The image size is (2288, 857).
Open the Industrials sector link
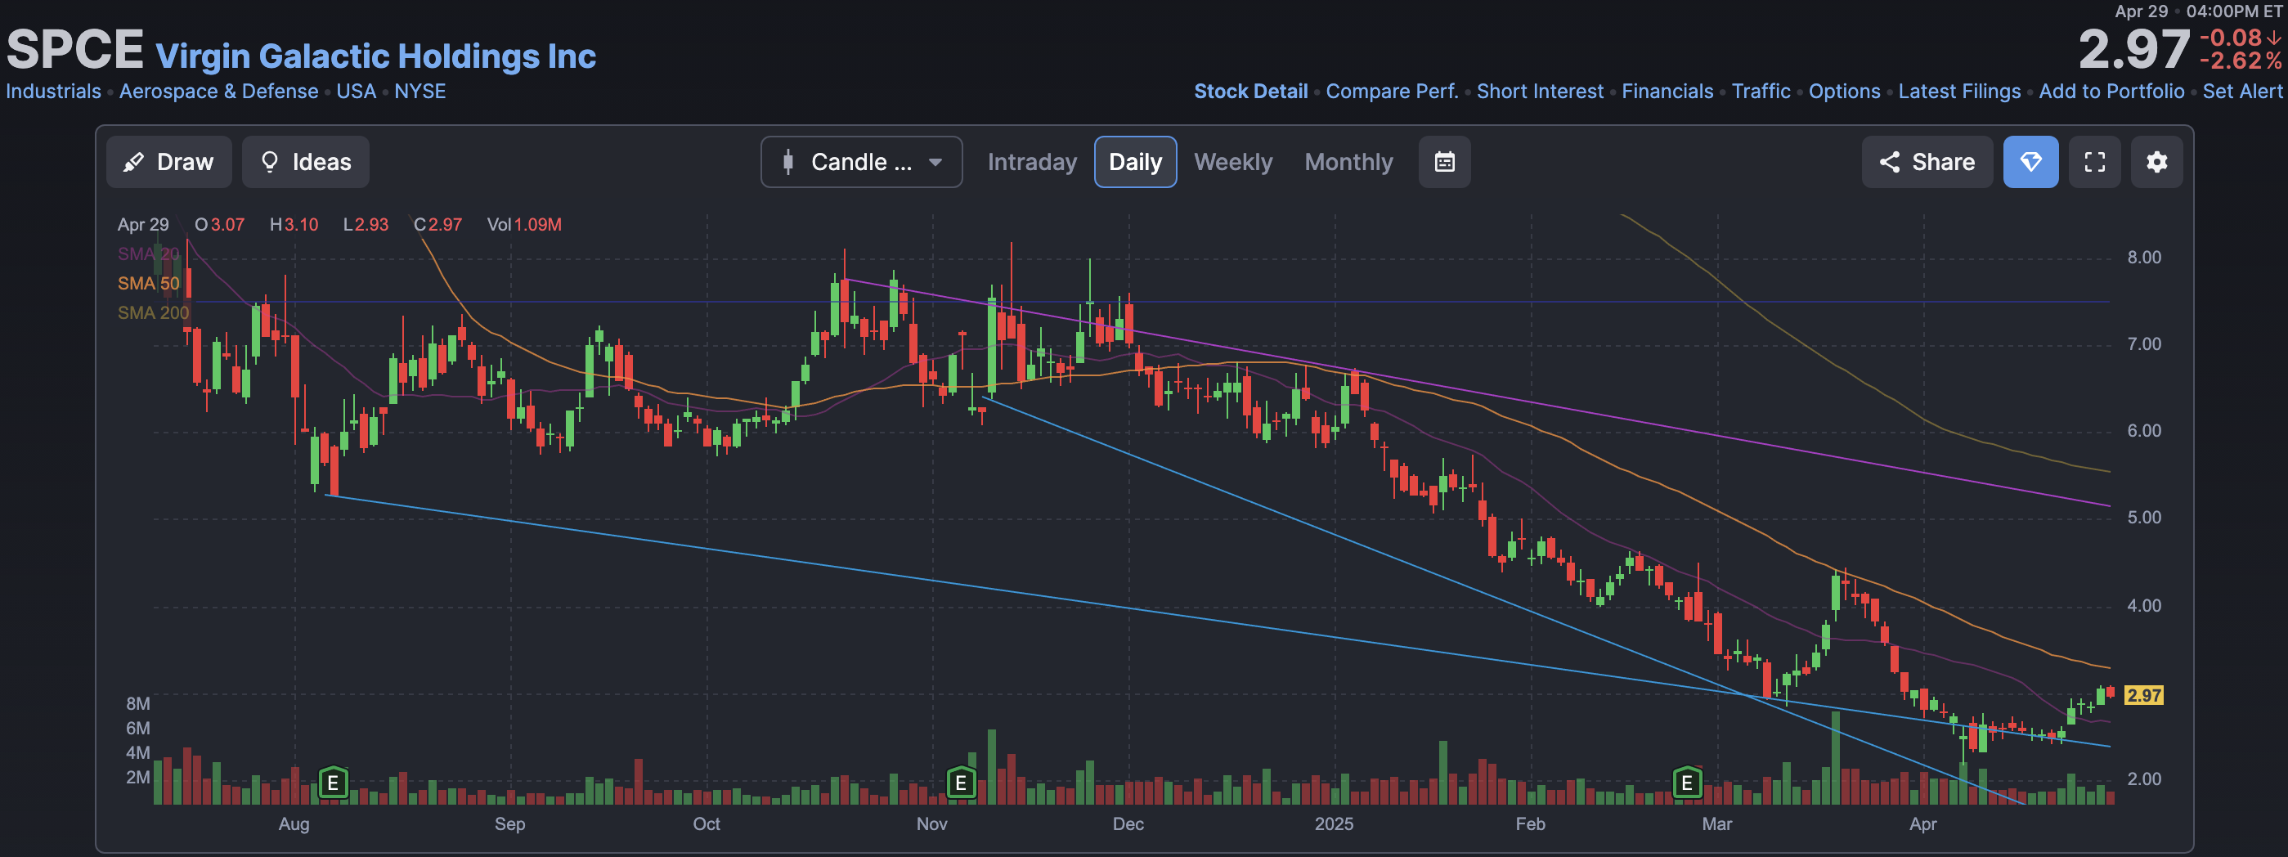tap(53, 92)
